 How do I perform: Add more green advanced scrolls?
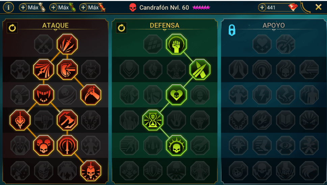pos(53,7)
